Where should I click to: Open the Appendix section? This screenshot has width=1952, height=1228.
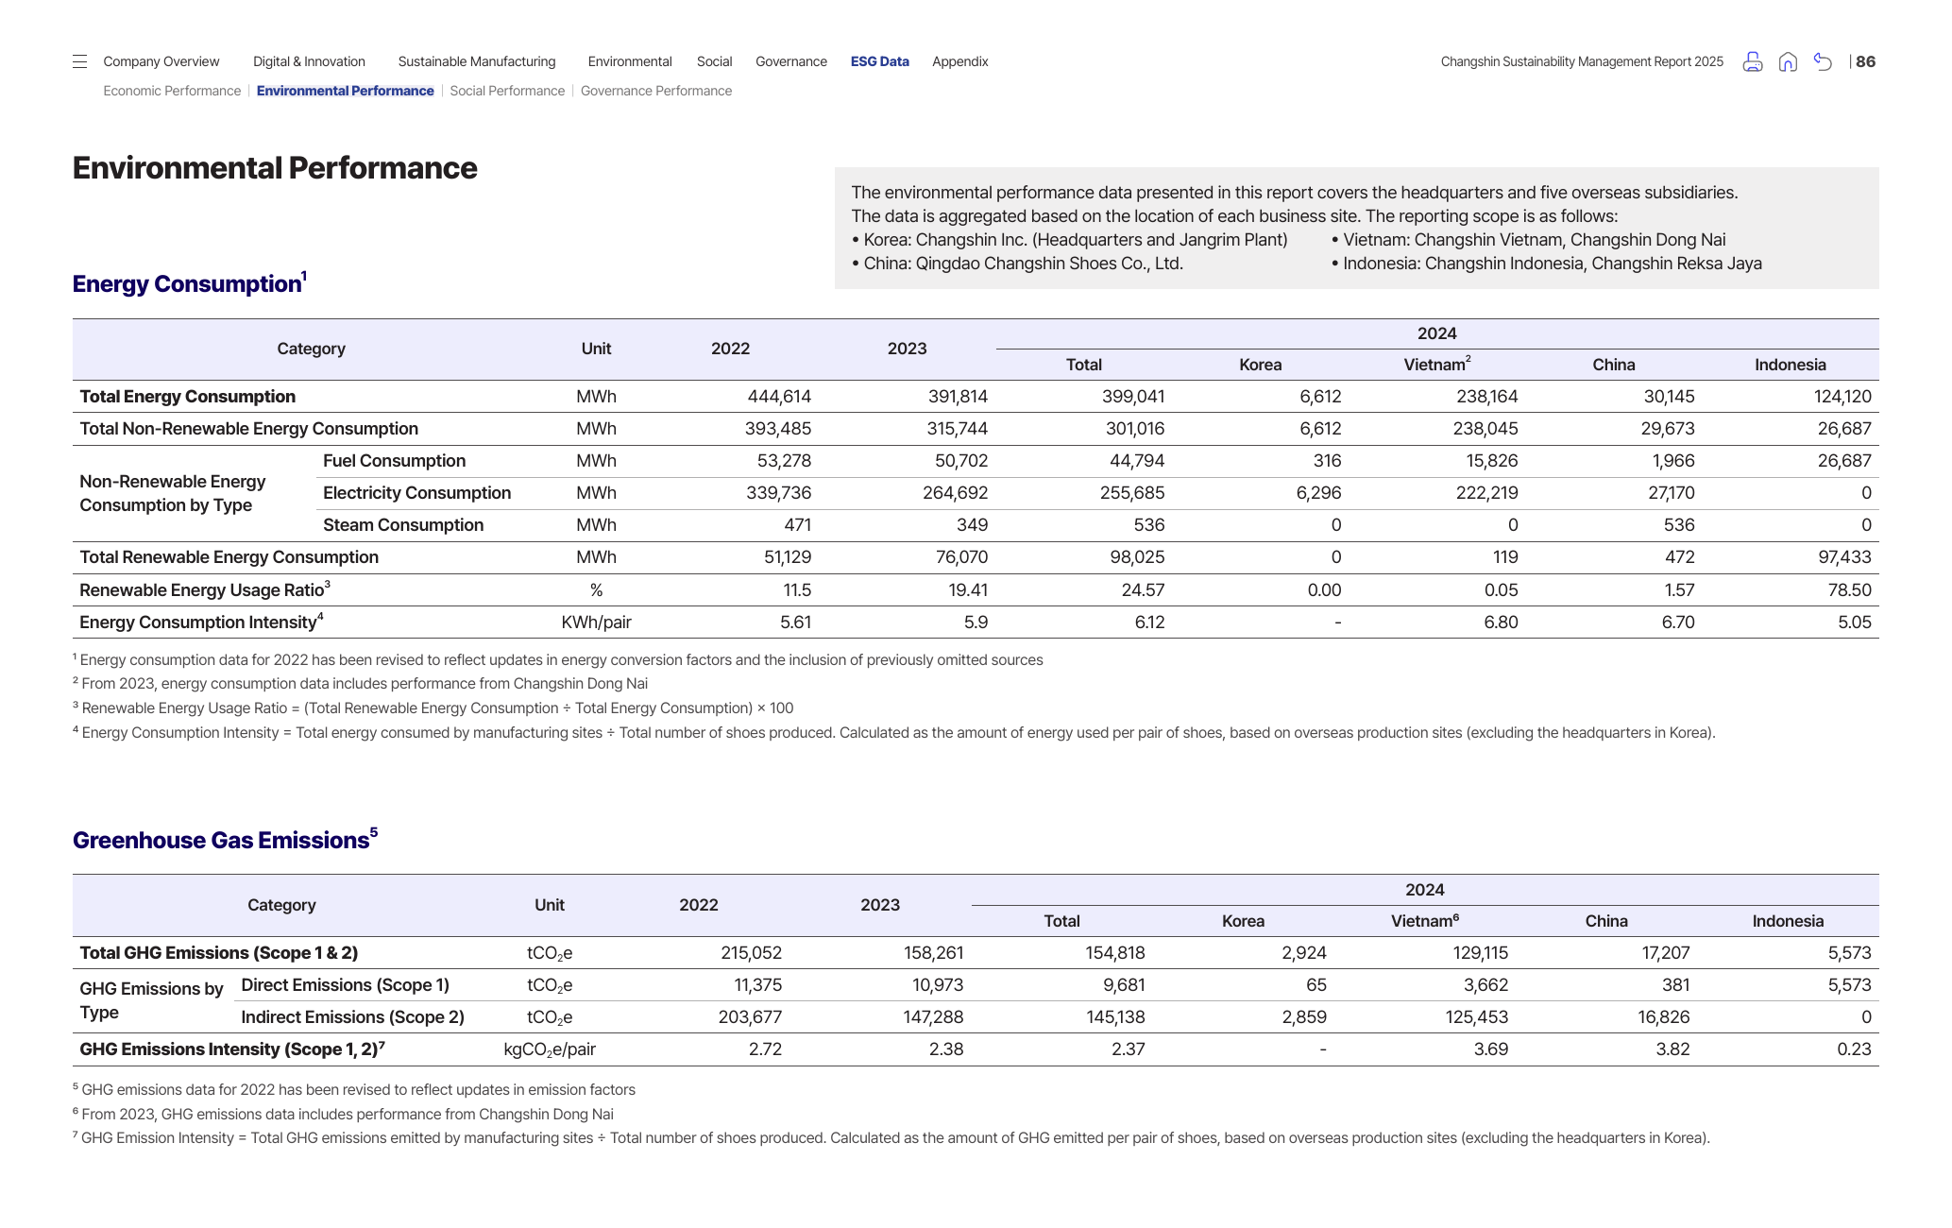click(x=960, y=61)
